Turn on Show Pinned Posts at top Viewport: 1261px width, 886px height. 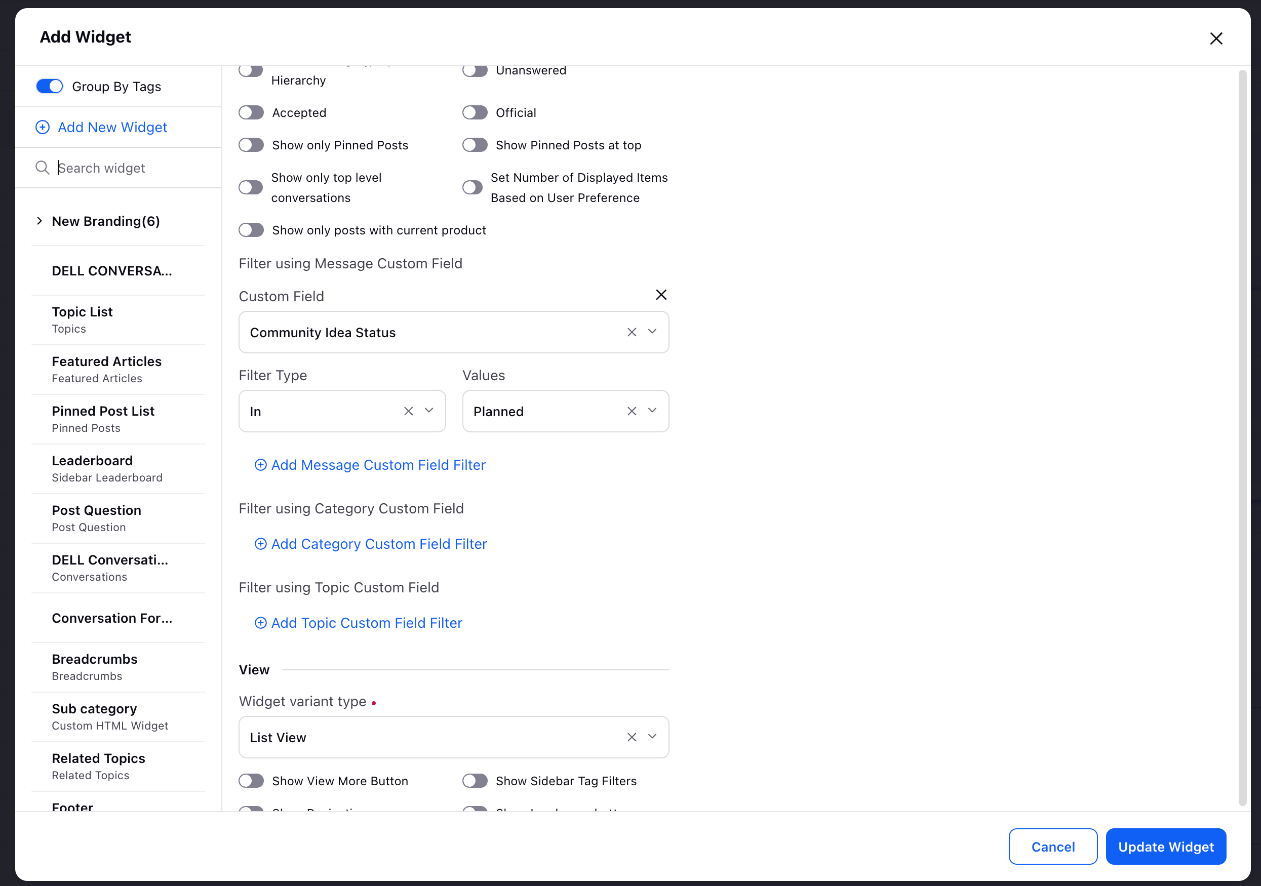tap(475, 145)
